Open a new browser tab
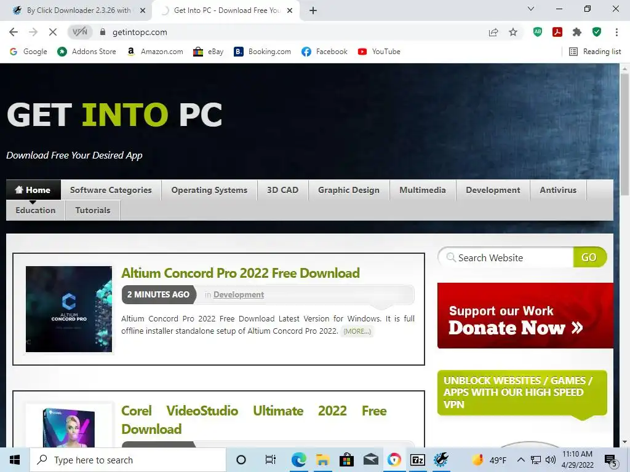Viewport: 630px width, 472px height. (x=313, y=10)
